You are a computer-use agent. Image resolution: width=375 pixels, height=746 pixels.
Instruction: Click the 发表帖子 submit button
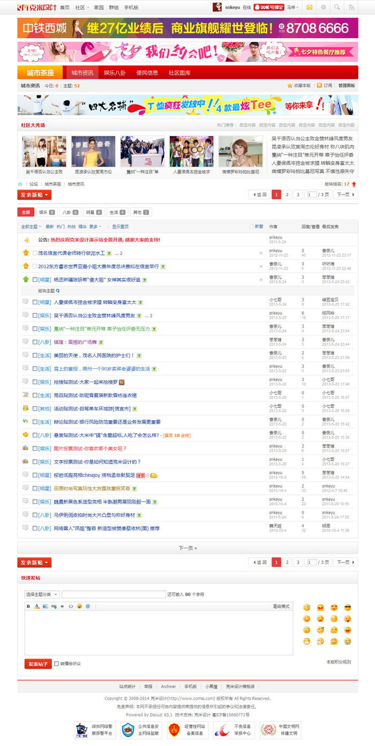coord(38,663)
